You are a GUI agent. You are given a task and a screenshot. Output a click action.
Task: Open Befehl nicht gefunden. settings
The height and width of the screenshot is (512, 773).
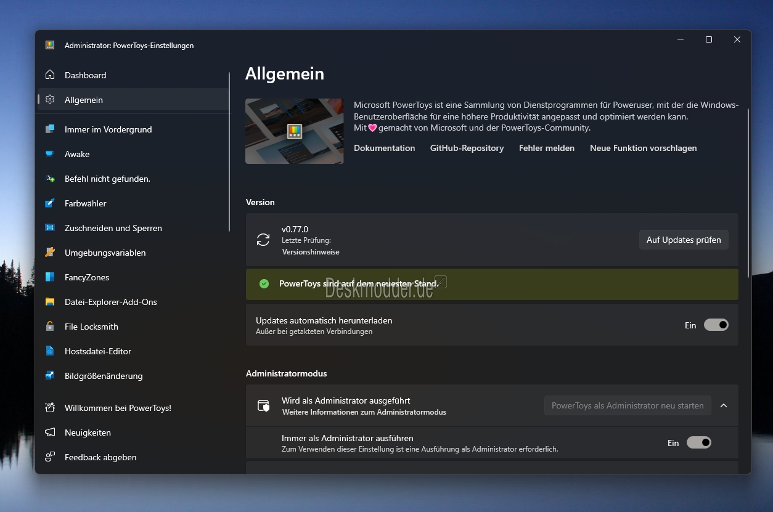click(x=133, y=179)
